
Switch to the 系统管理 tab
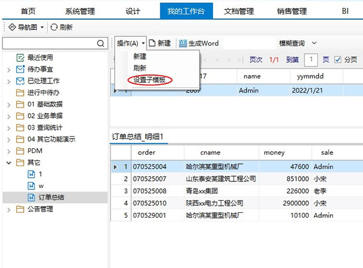coord(80,11)
